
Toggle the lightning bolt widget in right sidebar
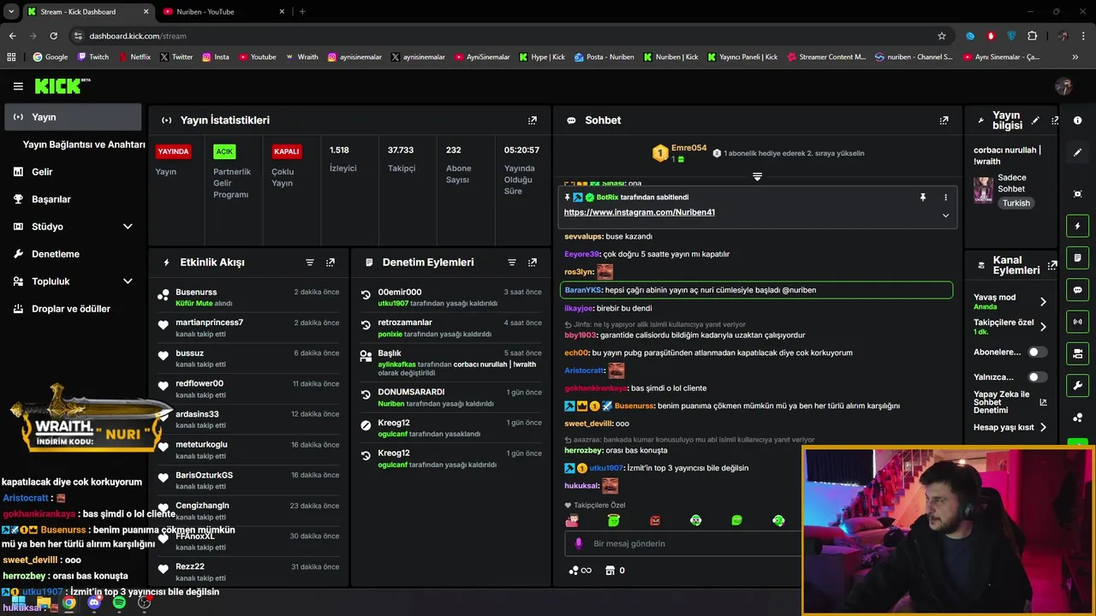tap(1077, 226)
